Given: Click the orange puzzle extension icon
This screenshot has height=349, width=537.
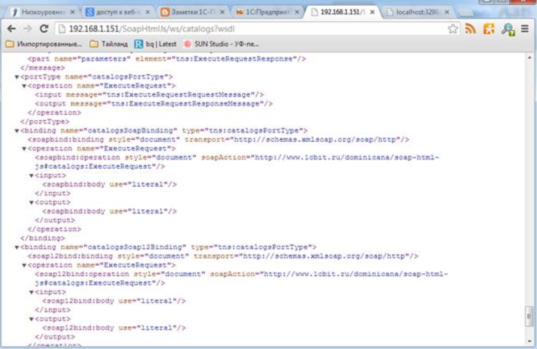Looking at the screenshot, I should [x=489, y=29].
